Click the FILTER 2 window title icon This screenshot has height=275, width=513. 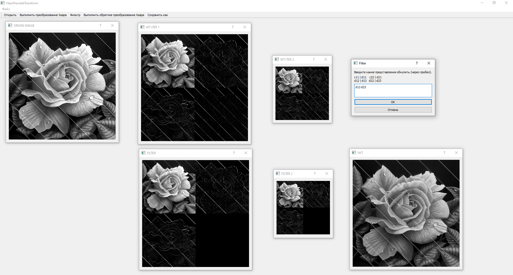coord(278,173)
